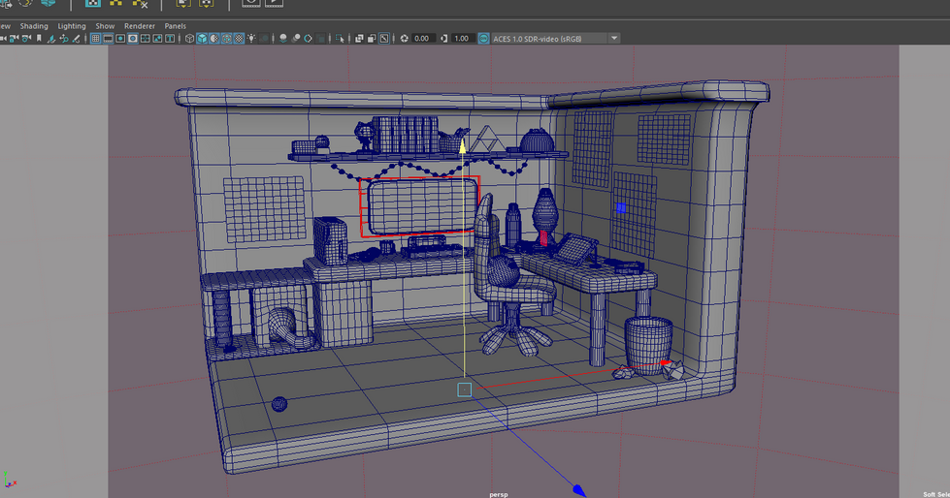
Task: Open the Shading panel menu
Action: click(34, 26)
